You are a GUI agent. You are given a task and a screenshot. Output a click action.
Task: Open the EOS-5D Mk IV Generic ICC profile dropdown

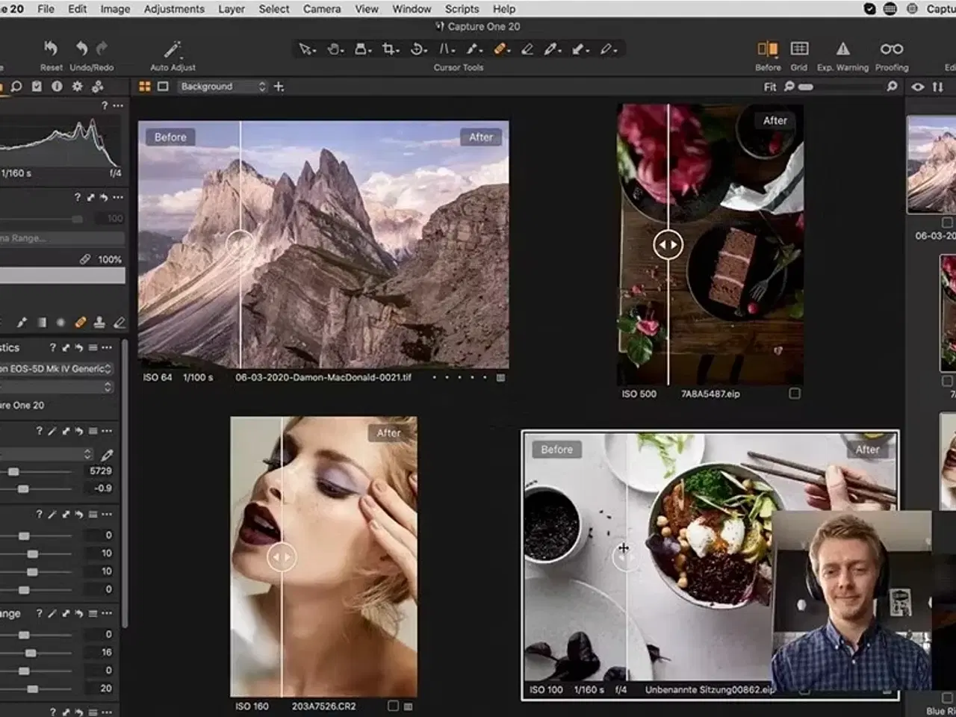(x=57, y=368)
